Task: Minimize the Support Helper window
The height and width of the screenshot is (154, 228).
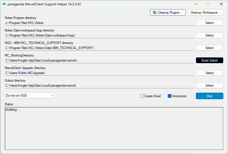Action: click(196, 4)
